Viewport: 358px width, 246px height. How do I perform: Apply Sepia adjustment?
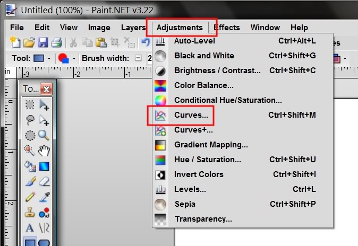pyautogui.click(x=243, y=204)
